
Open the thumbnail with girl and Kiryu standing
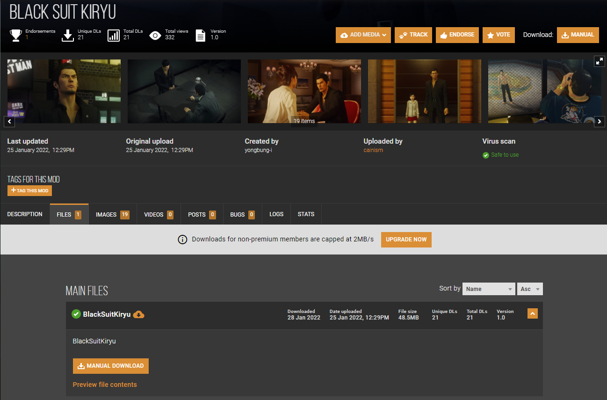click(x=425, y=91)
